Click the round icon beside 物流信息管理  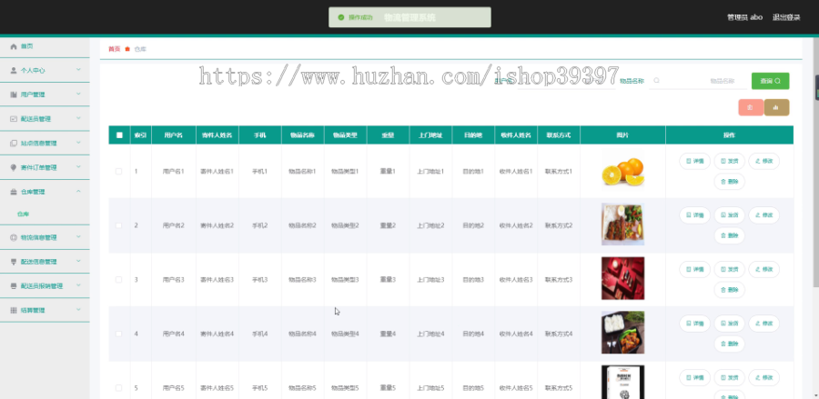coord(14,237)
